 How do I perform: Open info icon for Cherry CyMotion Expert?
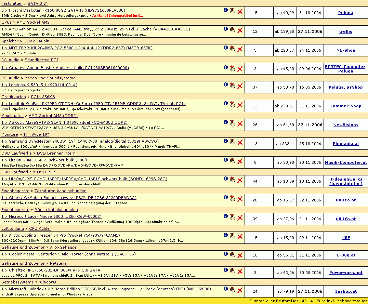(x=225, y=197)
